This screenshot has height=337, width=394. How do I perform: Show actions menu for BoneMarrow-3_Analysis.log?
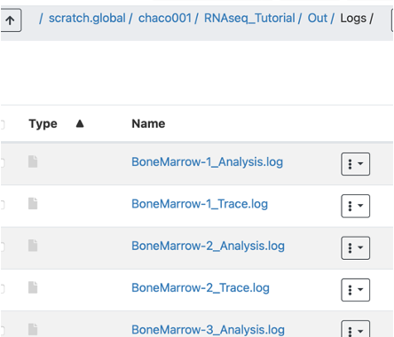coord(355,329)
